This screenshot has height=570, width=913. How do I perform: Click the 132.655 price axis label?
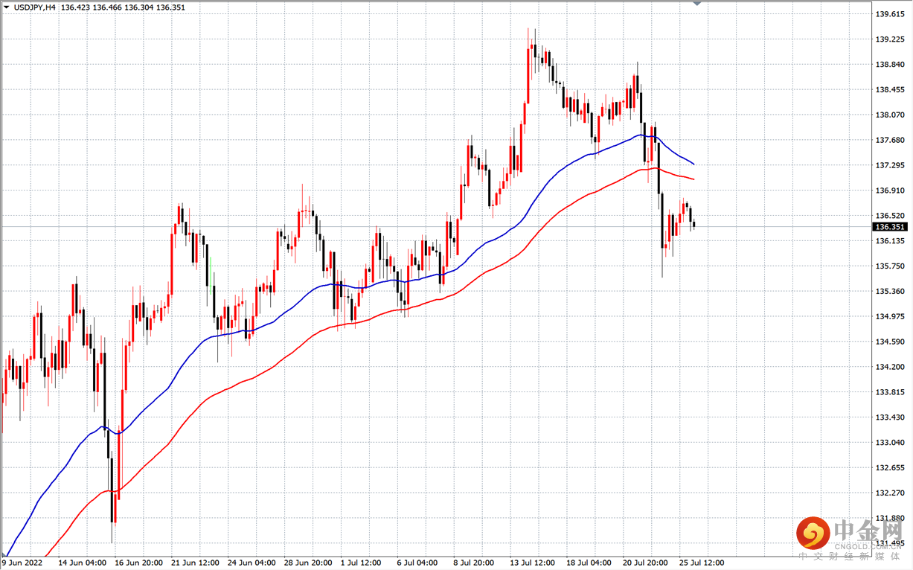pyautogui.click(x=890, y=468)
